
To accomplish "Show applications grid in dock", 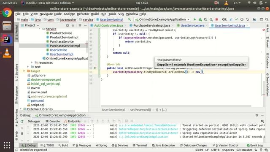I will 7,145.
